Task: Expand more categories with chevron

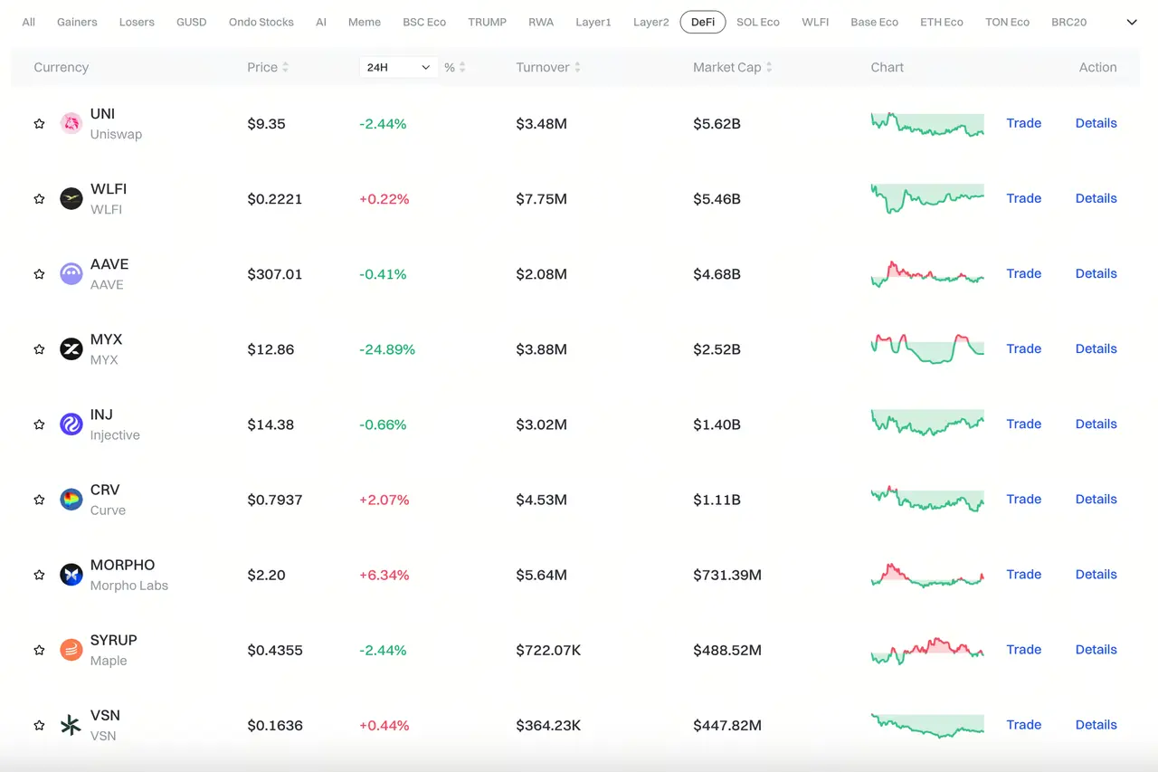Action: (x=1132, y=22)
